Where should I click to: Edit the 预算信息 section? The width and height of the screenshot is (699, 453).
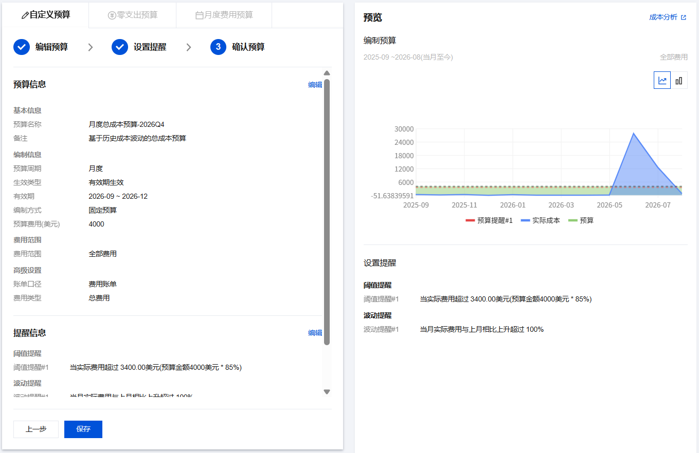[315, 85]
